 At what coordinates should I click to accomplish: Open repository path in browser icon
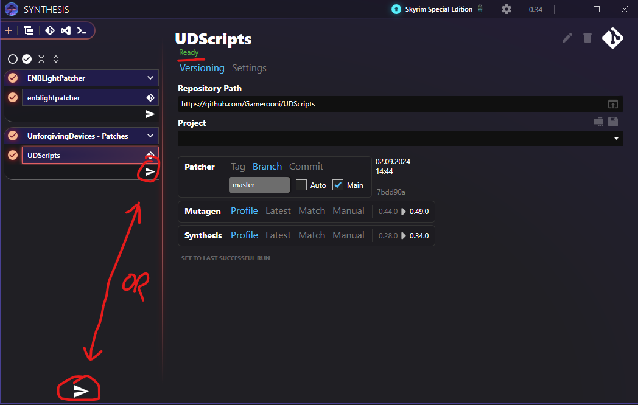coord(613,104)
